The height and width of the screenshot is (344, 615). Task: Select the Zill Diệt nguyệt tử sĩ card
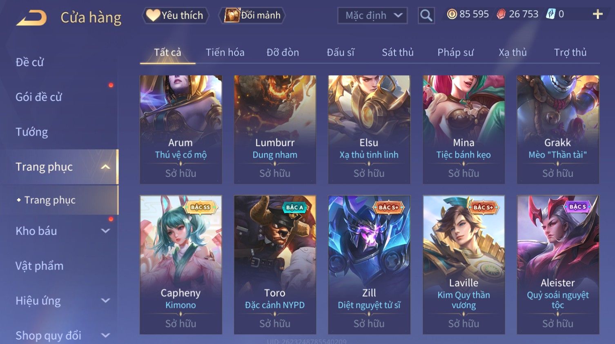[x=369, y=264]
